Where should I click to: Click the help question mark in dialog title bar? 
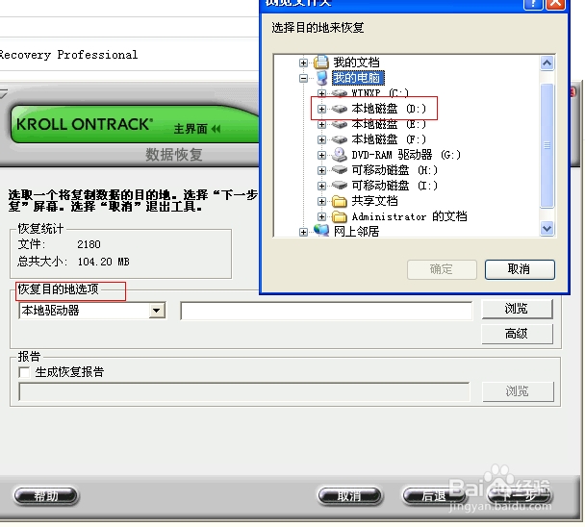pyautogui.click(x=533, y=4)
